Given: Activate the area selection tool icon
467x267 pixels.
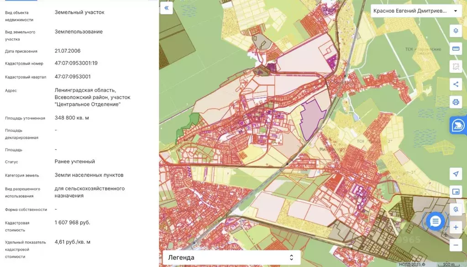Looking at the screenshot, I should (x=456, y=66).
